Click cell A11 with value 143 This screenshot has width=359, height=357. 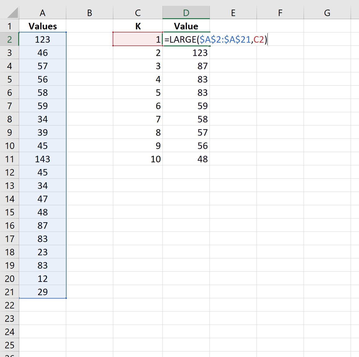coord(43,159)
